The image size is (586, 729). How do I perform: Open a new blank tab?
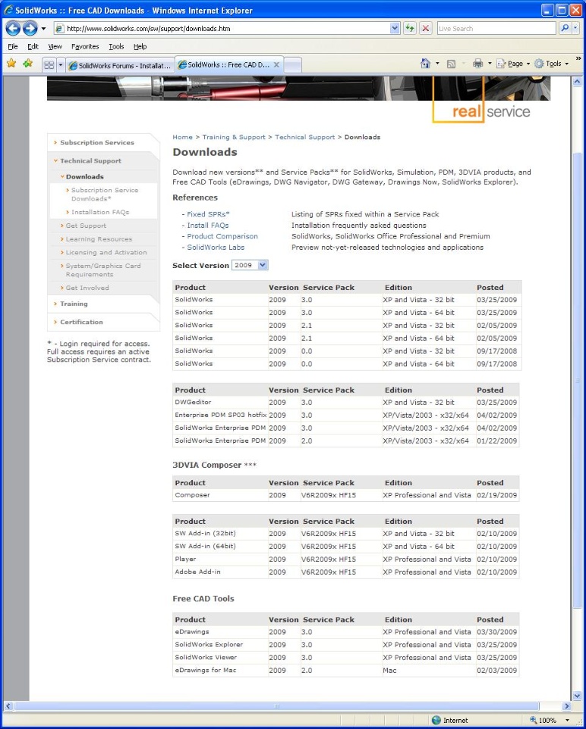pos(292,65)
